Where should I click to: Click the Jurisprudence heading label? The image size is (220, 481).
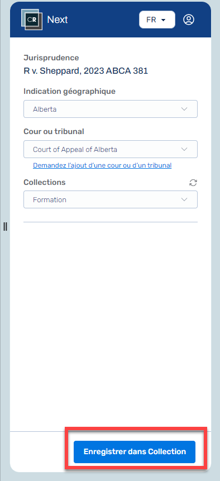pos(51,58)
